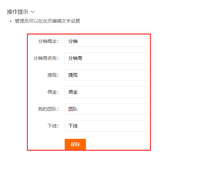
Task: Click the 分销商名称 input field
Action: coord(106,58)
